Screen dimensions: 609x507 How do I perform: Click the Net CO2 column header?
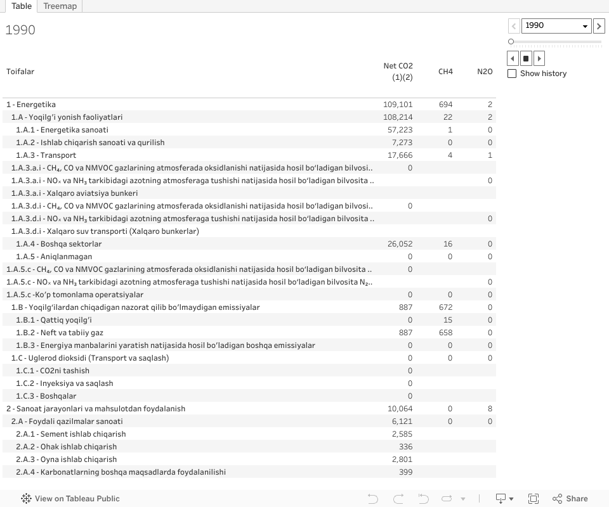[398, 72]
